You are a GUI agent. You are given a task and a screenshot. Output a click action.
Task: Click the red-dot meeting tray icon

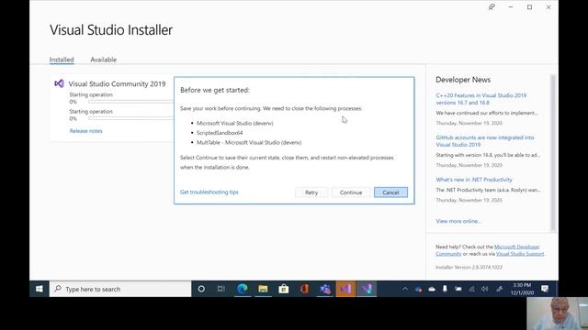click(x=419, y=289)
